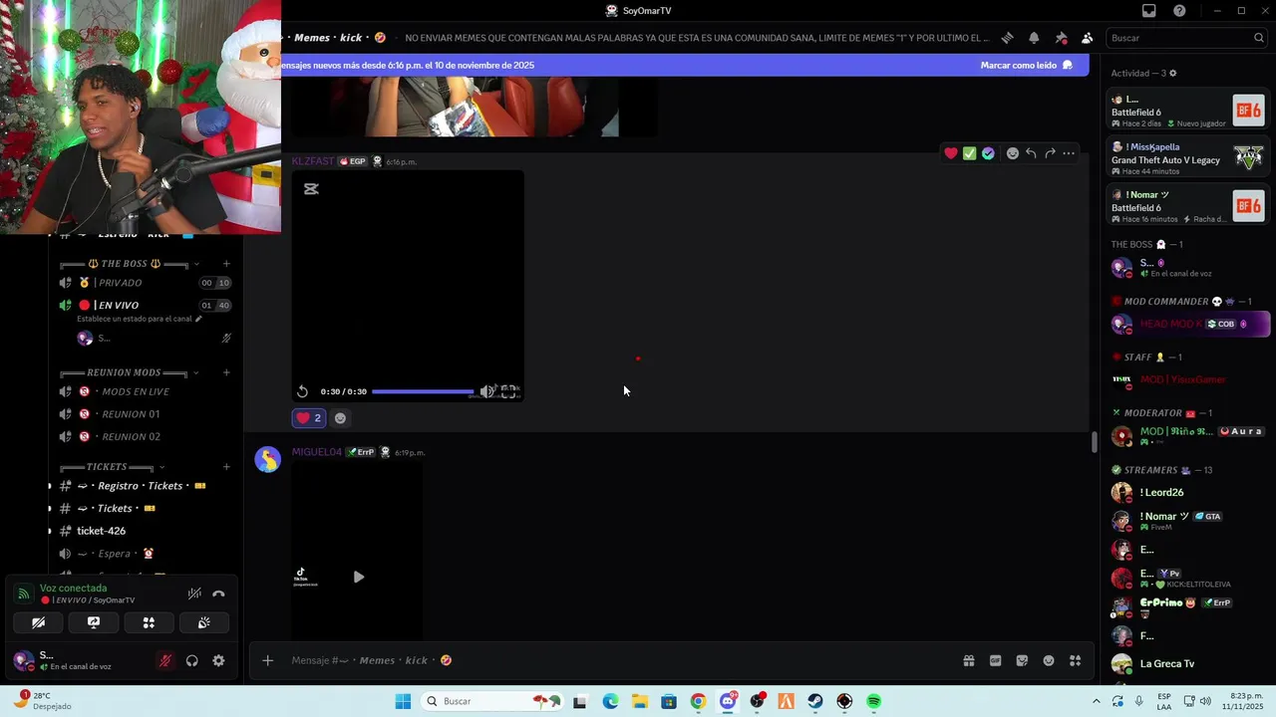The image size is (1276, 717).
Task: Toggle the member list icon
Action: 1087,38
